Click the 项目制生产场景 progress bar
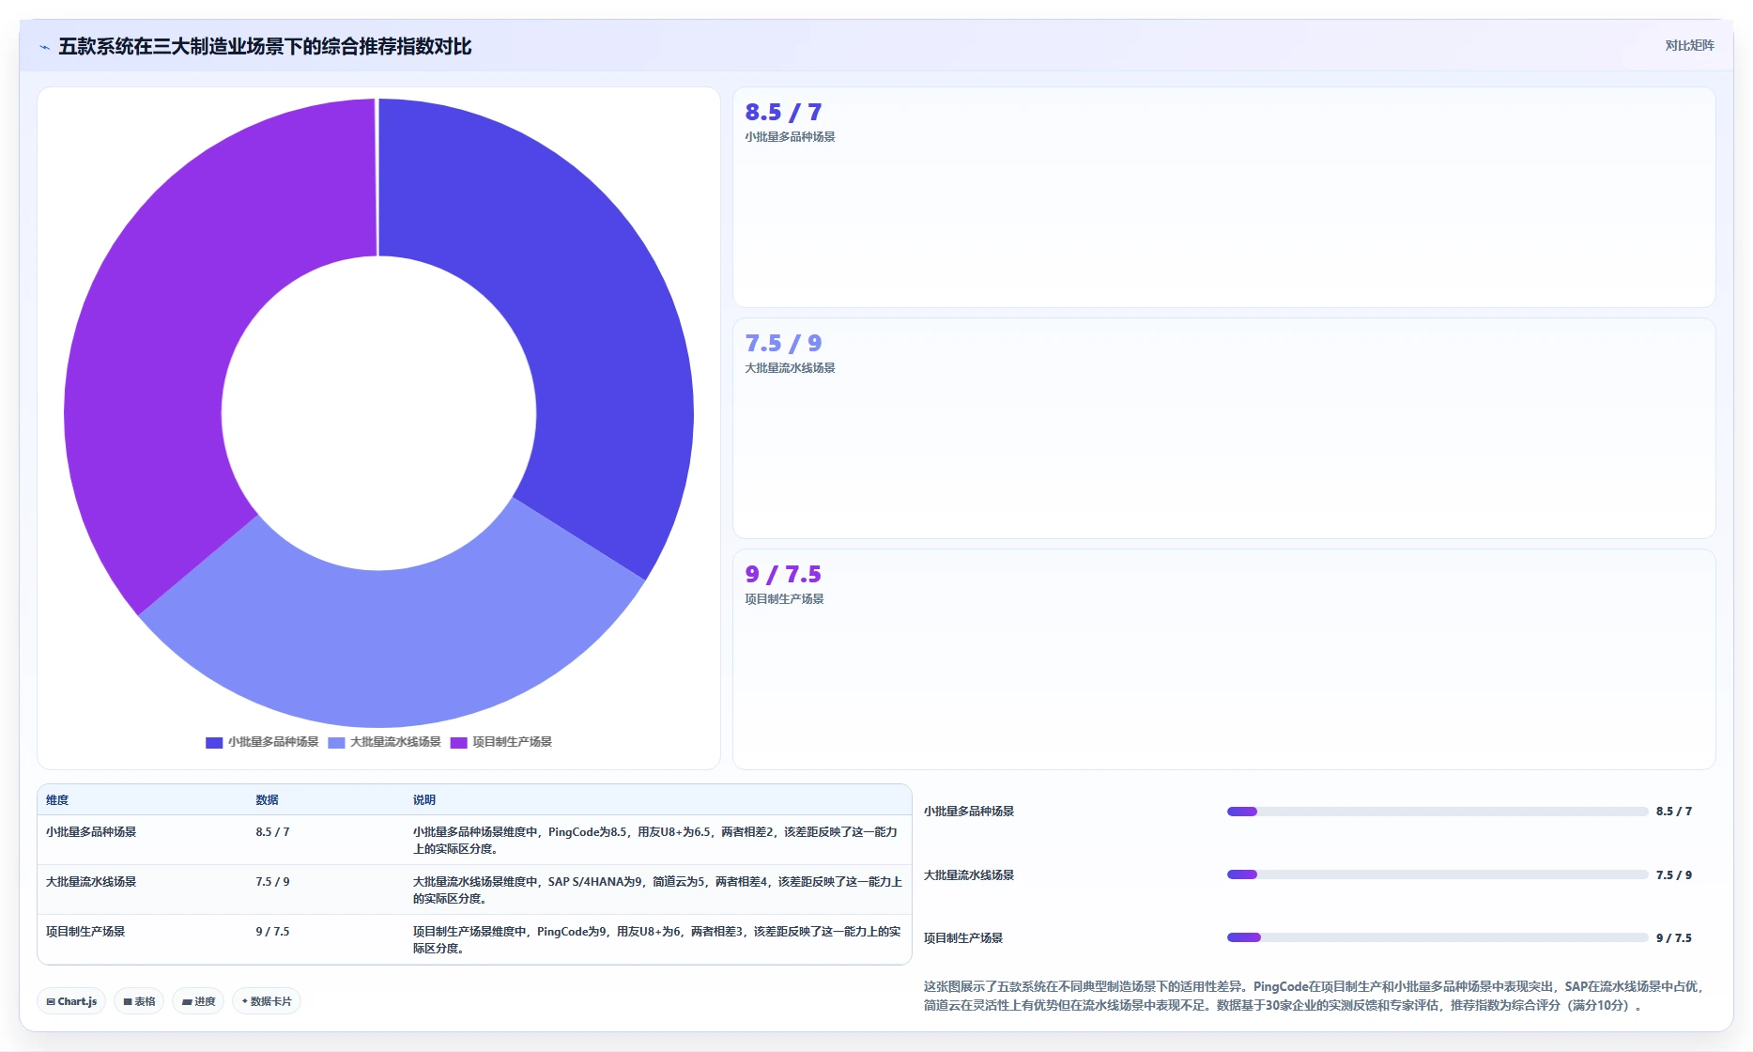 pyautogui.click(x=1438, y=937)
